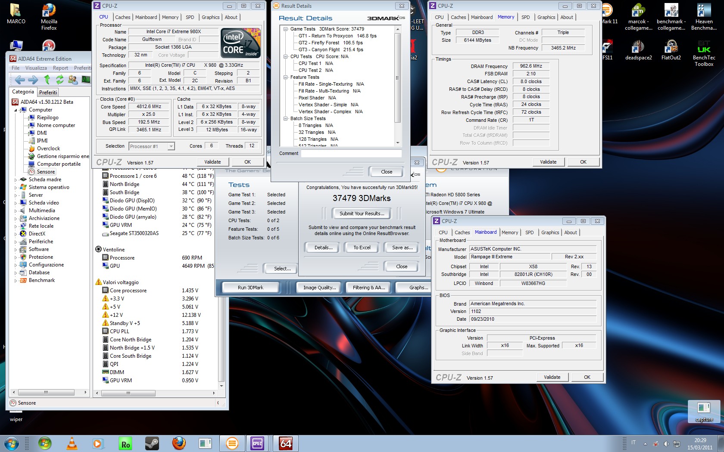The height and width of the screenshot is (452, 724).
Task: Click AIDA64 sensor list horizontal scrollbar
Action: [x=156, y=393]
